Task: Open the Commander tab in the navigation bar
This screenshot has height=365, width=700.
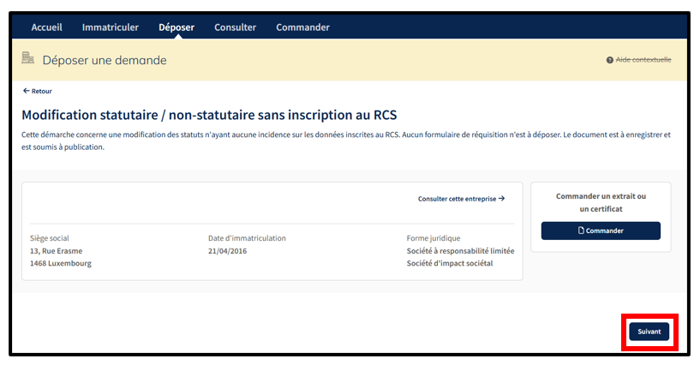Action: [x=302, y=27]
